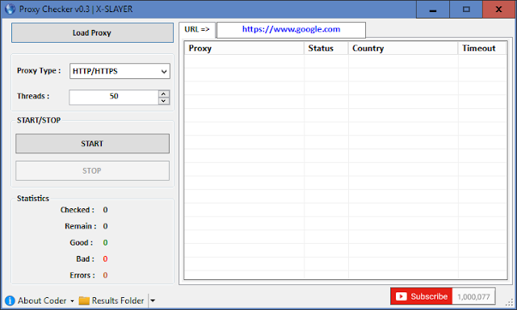This screenshot has height=310, width=517.
Task: Click the Load Proxy button
Action: pyautogui.click(x=92, y=32)
